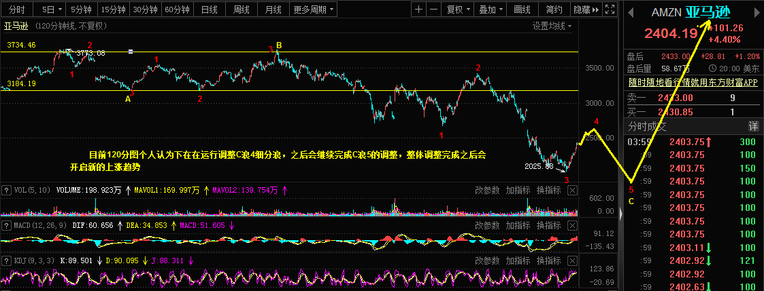Select the 60分钟 period
This screenshot has width=764, height=291.
[177, 9]
